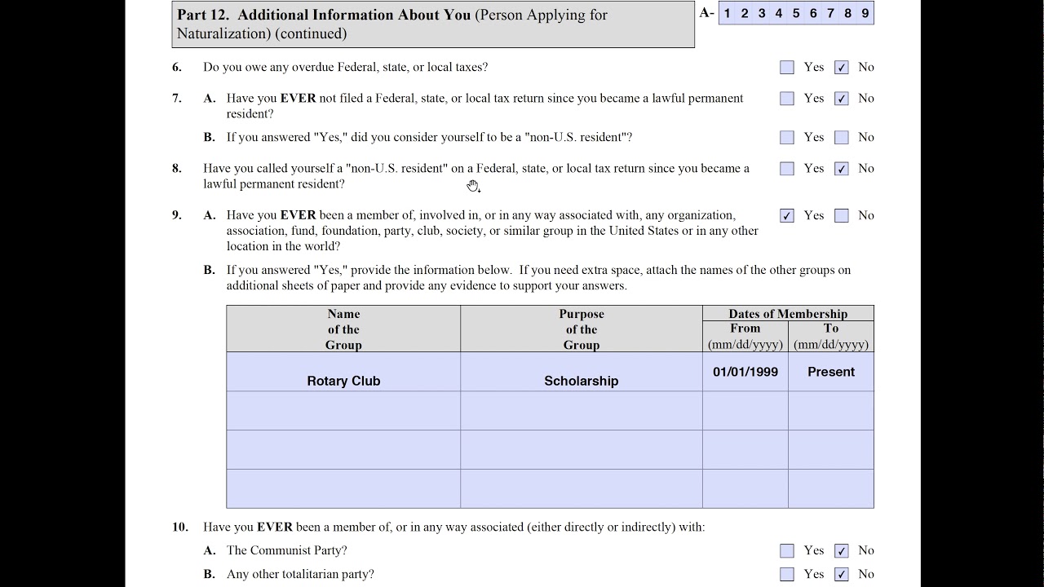Viewport: 1044px width, 587px height.
Task: Click third row To date field
Action: pos(831,450)
